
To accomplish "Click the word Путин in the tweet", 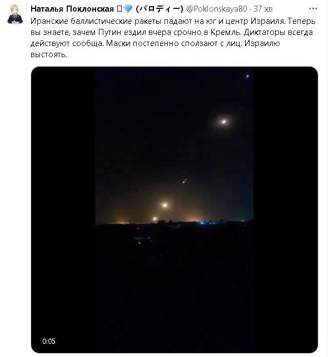I will point(109,32).
